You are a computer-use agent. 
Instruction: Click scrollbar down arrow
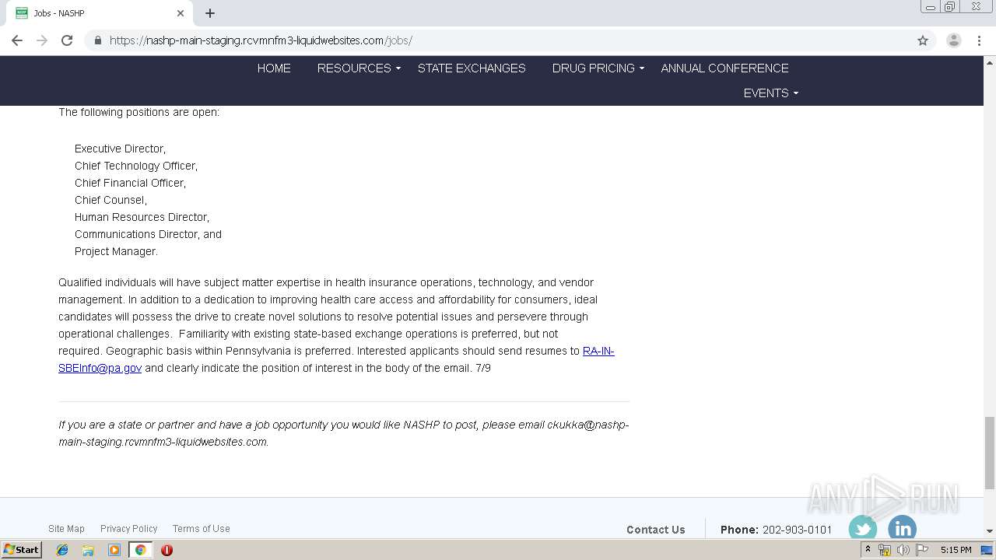[x=990, y=531]
